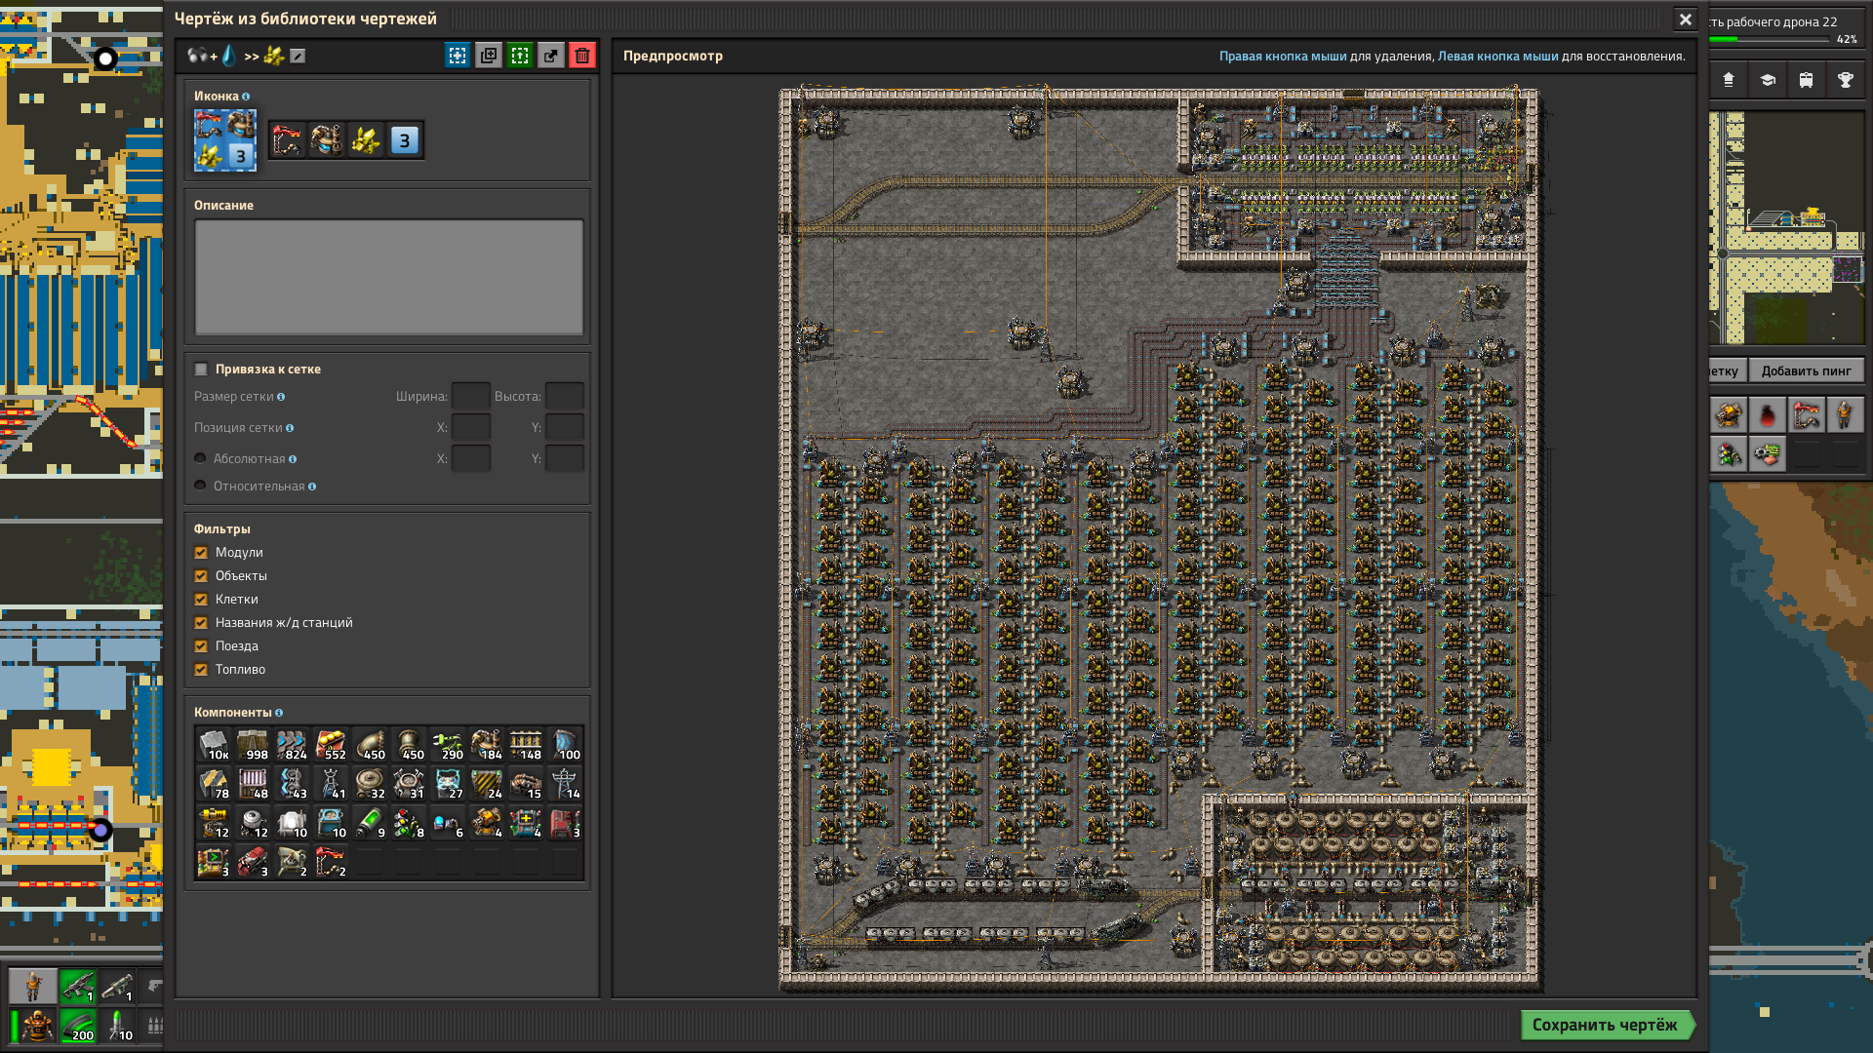Enable the Привязка к сетке checkbox
The width and height of the screenshot is (1873, 1053).
(201, 370)
